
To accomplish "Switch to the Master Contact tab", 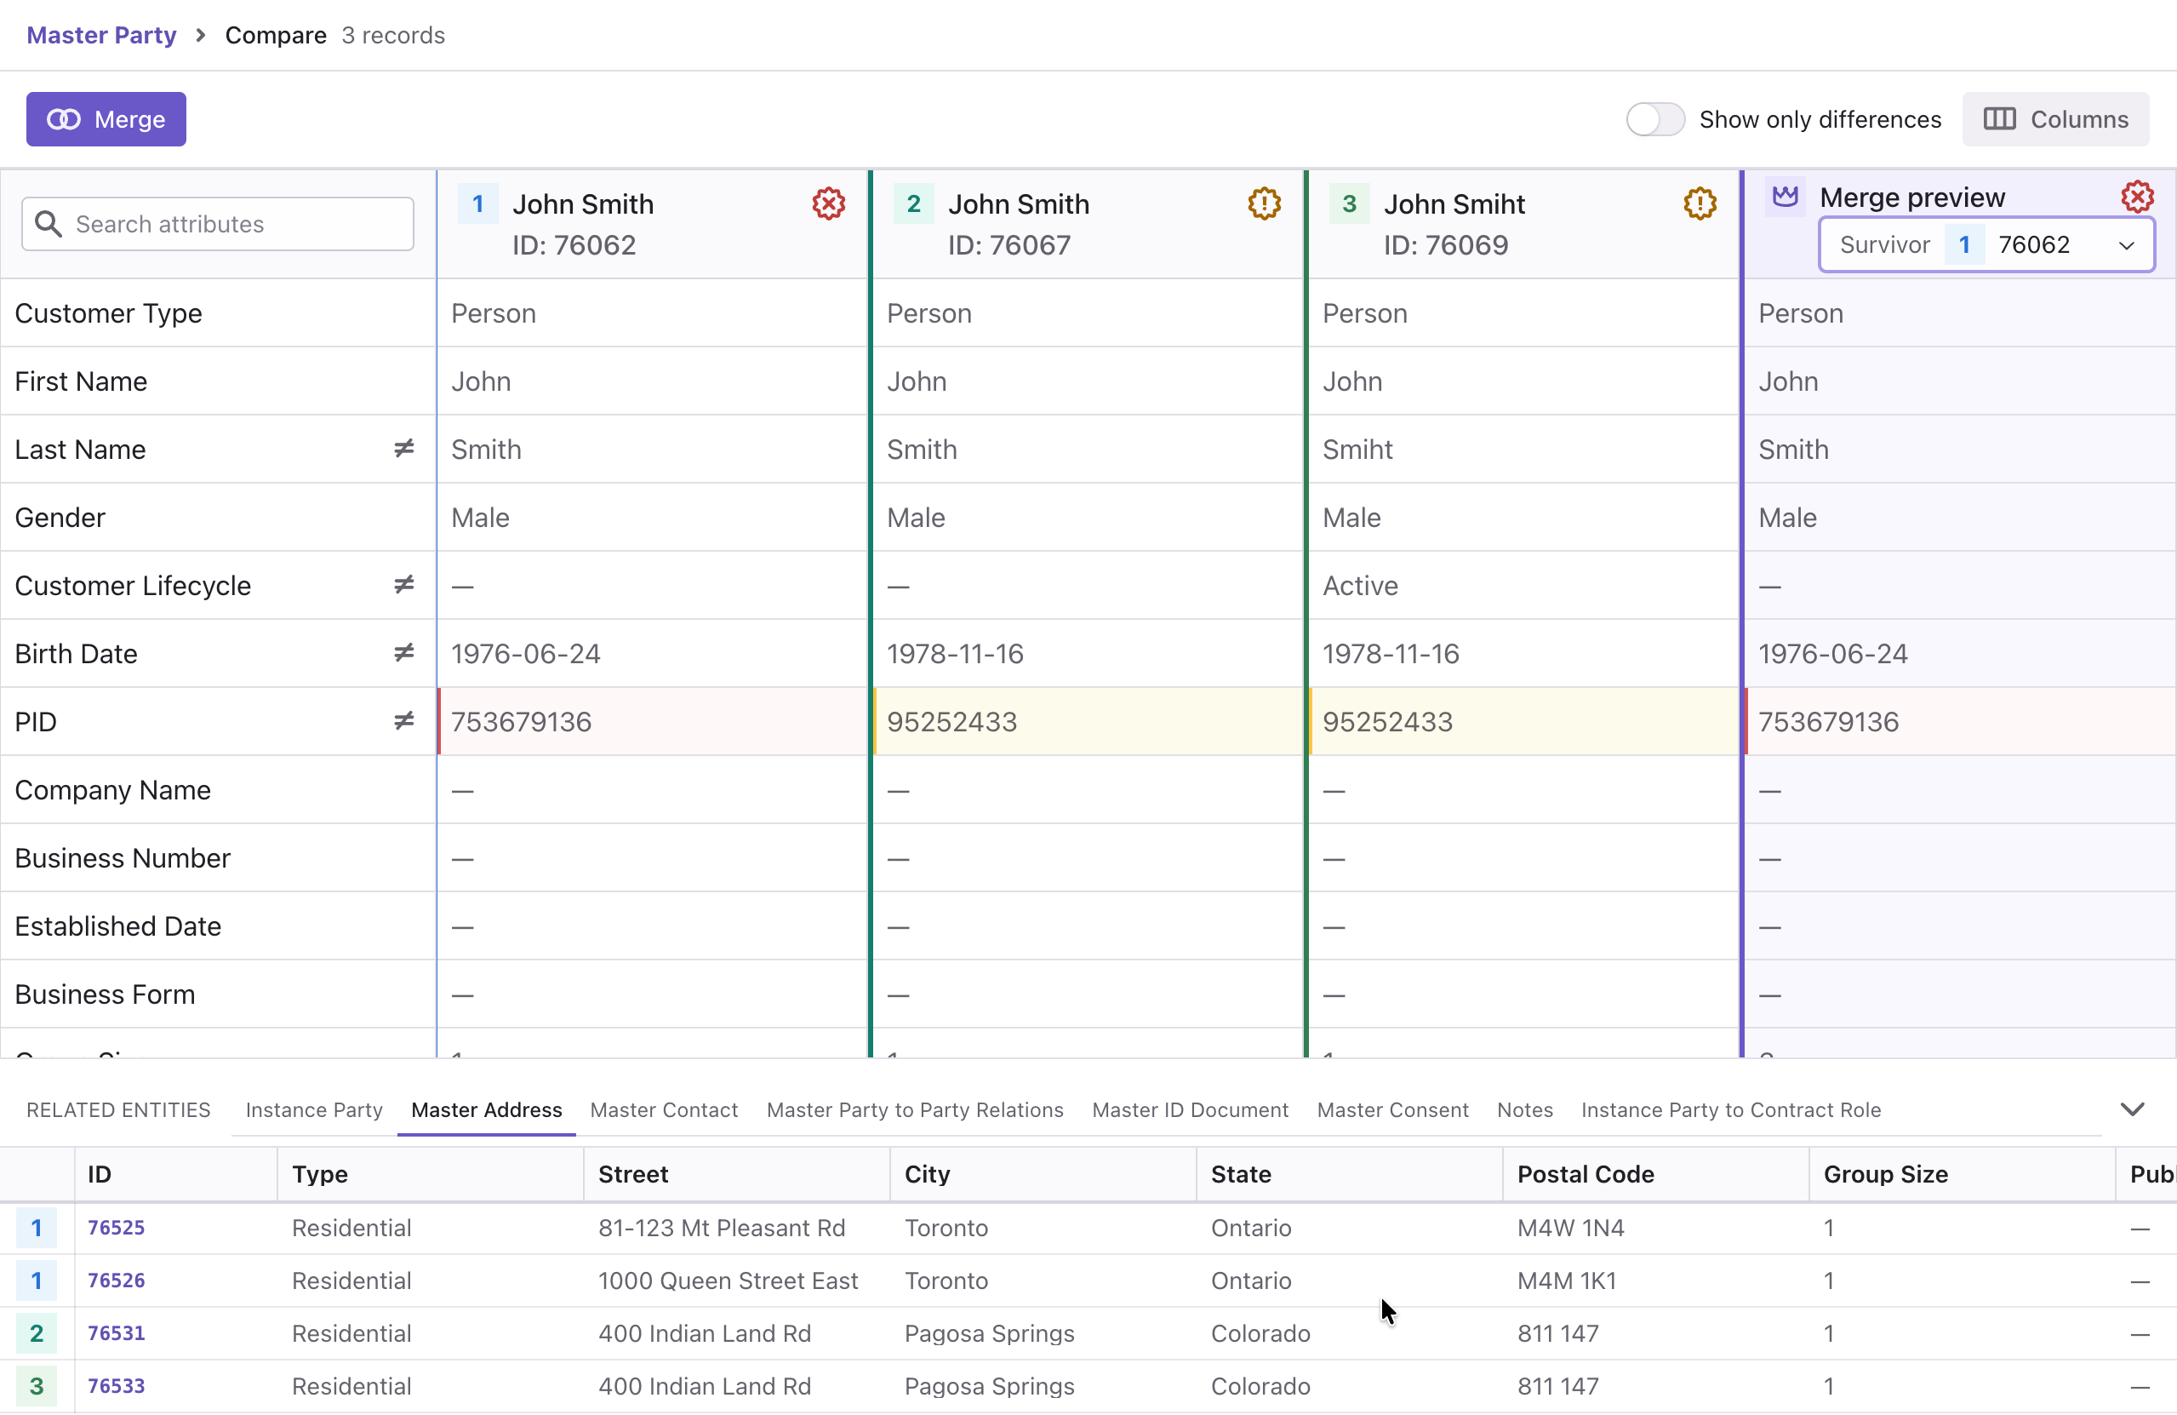I will click(x=663, y=1109).
